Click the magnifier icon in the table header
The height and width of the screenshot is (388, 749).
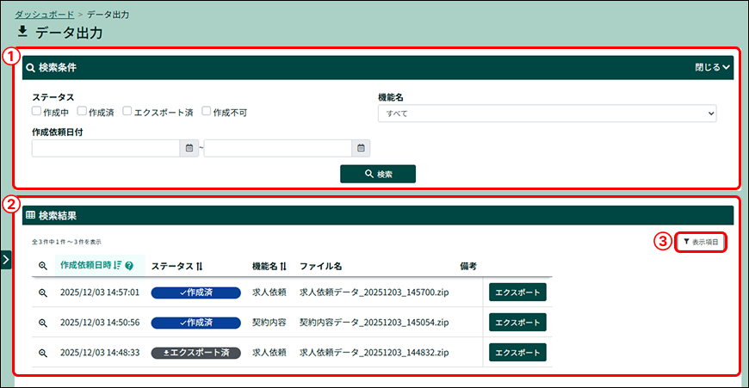point(43,267)
